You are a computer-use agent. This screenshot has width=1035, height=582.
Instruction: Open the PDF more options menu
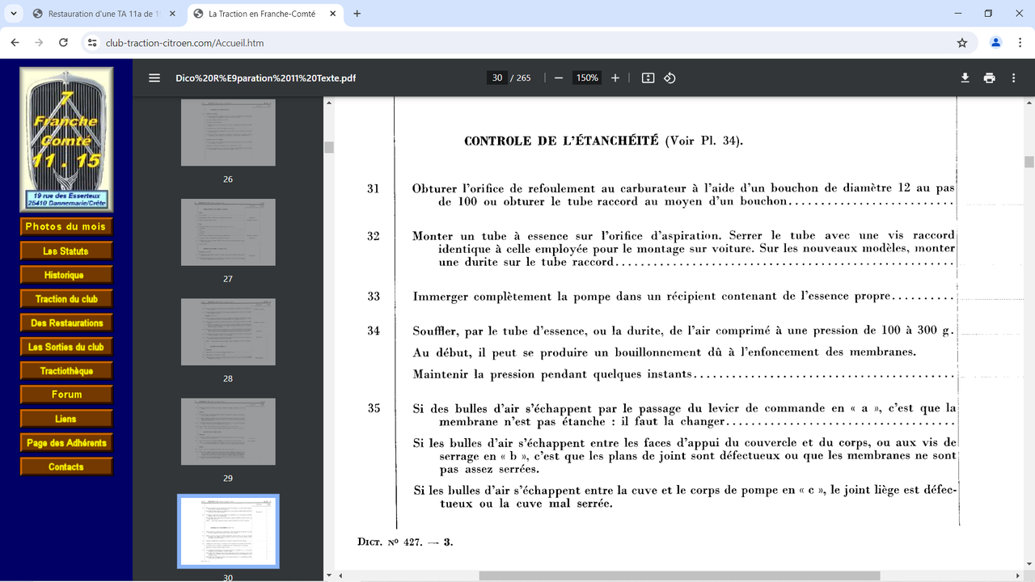(1012, 78)
